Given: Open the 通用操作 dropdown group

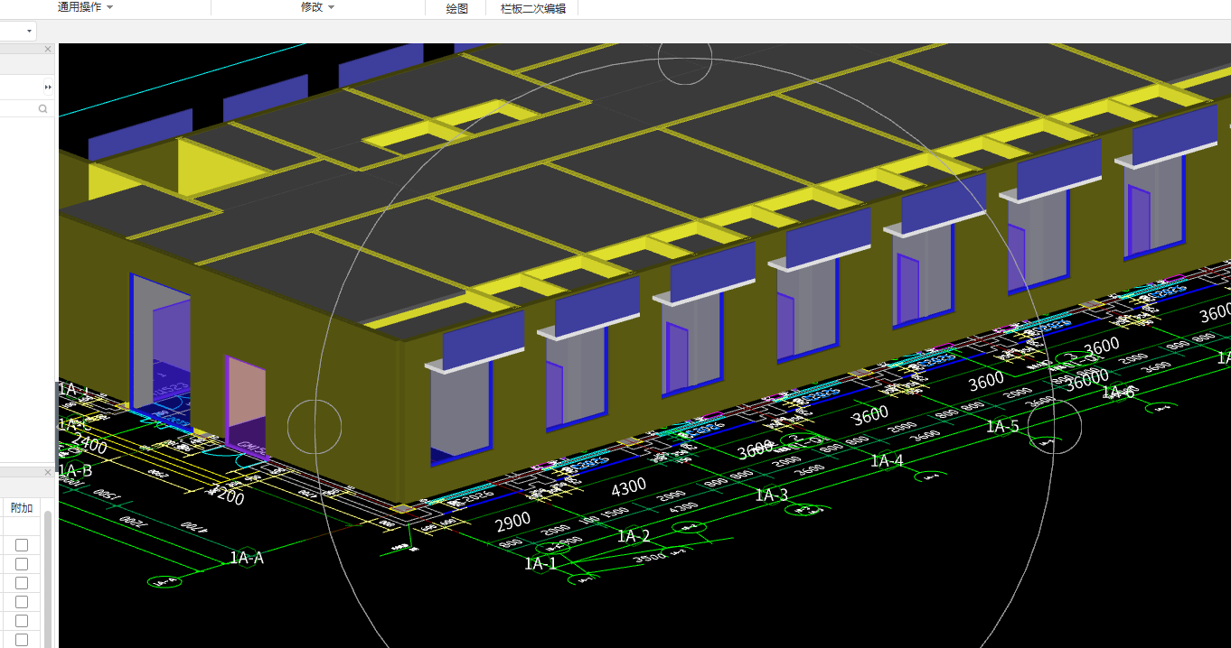Looking at the screenshot, I should 86,7.
